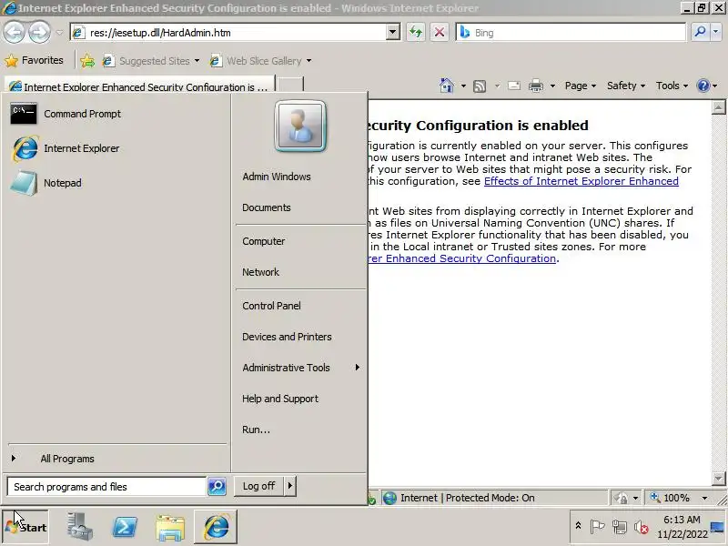Click the Feeds RSS icon
Screen dimensions: 728x546
pos(480,86)
